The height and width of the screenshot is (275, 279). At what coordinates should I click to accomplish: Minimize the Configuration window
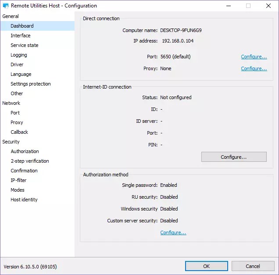click(x=229, y=6)
